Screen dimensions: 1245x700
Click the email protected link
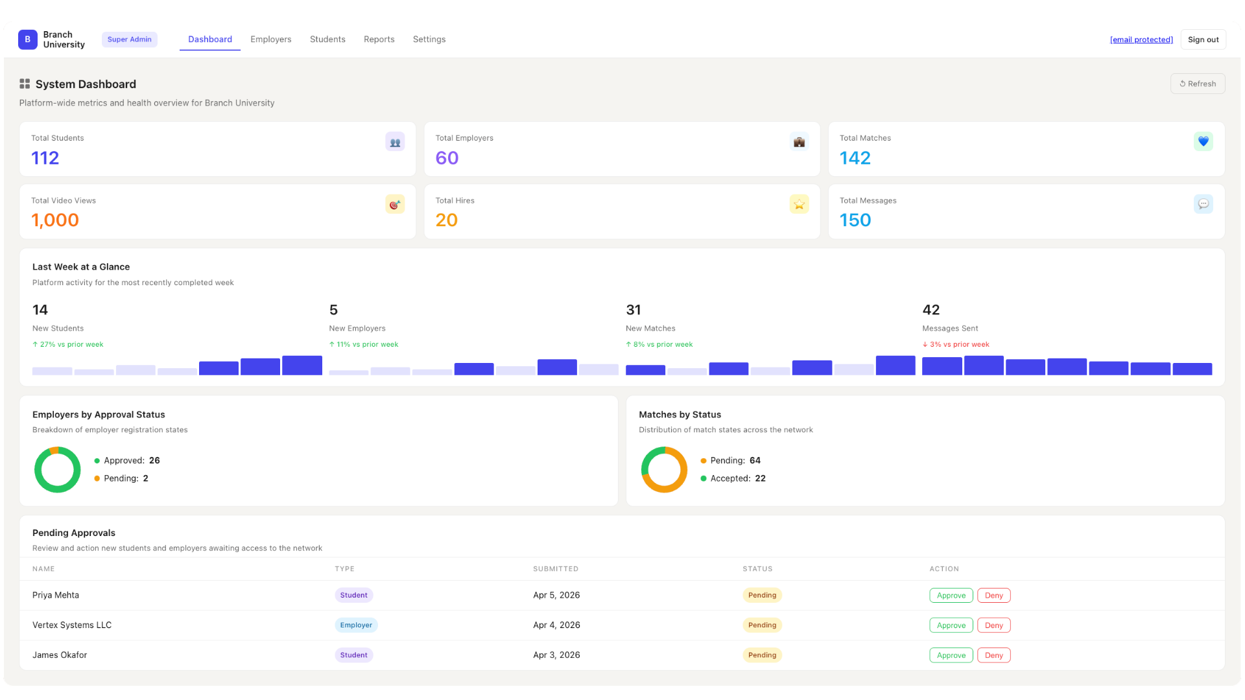[1141, 40]
